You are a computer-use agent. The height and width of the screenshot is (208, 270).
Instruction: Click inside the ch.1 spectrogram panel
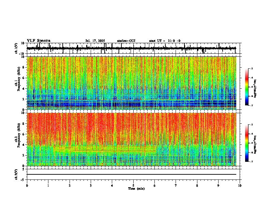(x=133, y=83)
